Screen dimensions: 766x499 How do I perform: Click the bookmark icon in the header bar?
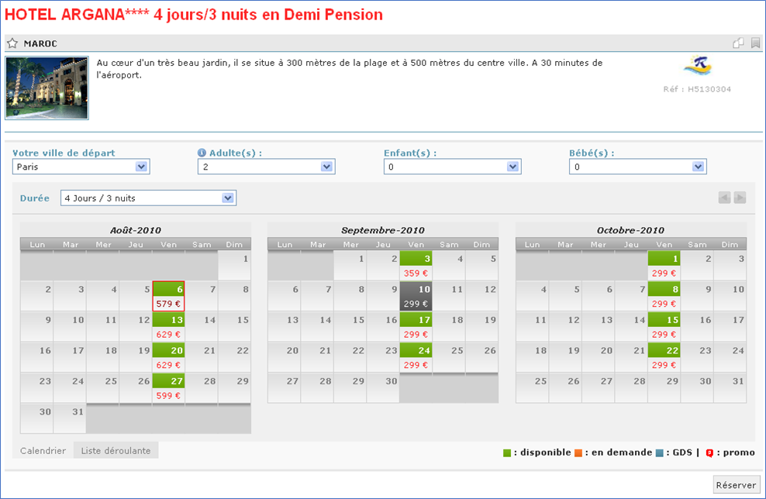pos(755,43)
